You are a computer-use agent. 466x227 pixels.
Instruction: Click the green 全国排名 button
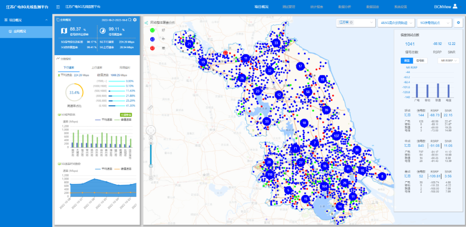(x=125, y=115)
